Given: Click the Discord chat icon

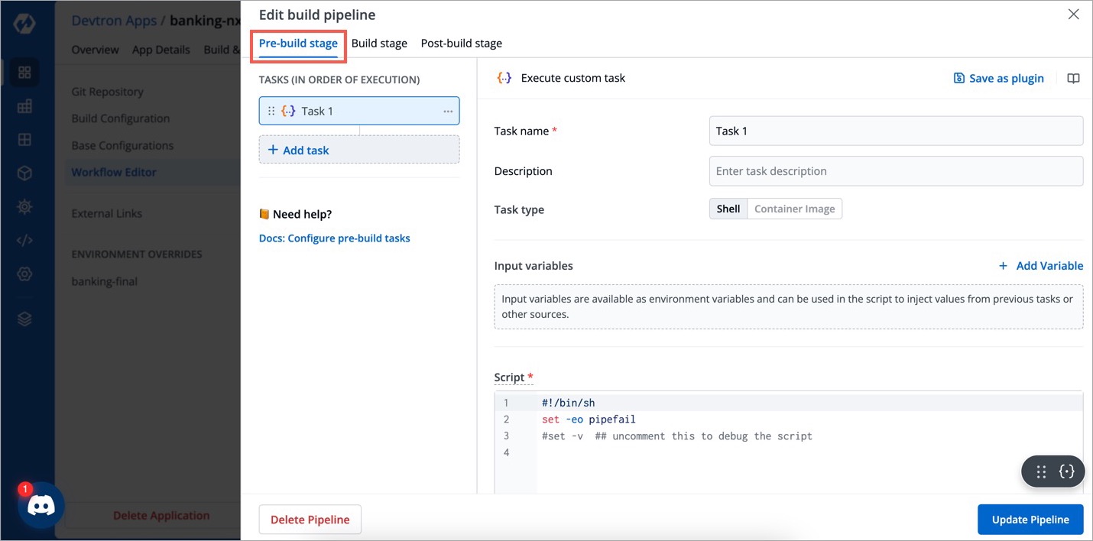Looking at the screenshot, I should 41,506.
